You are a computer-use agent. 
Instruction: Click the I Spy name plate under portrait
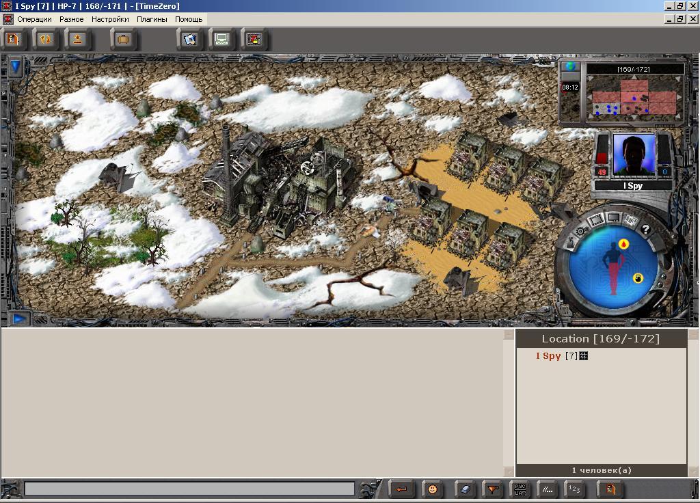click(x=633, y=186)
